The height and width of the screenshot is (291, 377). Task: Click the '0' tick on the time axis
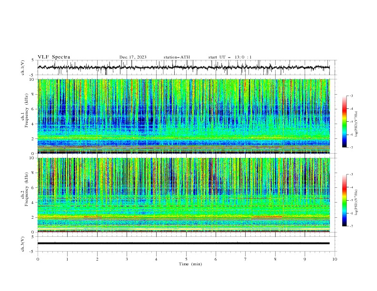pyautogui.click(x=38, y=259)
